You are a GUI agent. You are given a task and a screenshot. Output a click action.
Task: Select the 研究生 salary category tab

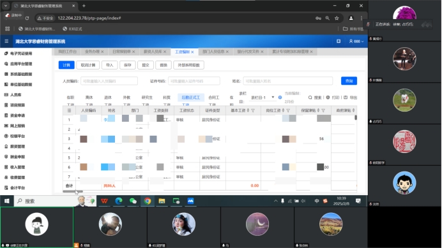(x=147, y=98)
